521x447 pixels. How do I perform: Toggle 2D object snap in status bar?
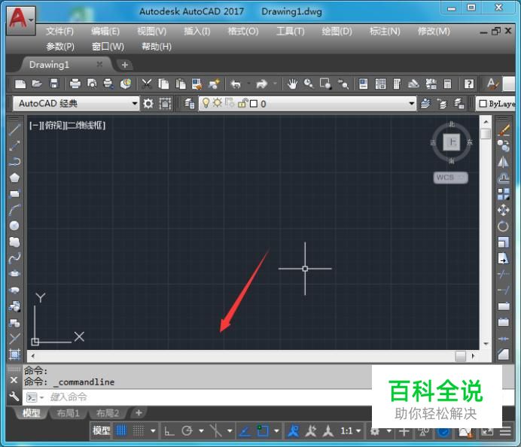[x=263, y=430]
